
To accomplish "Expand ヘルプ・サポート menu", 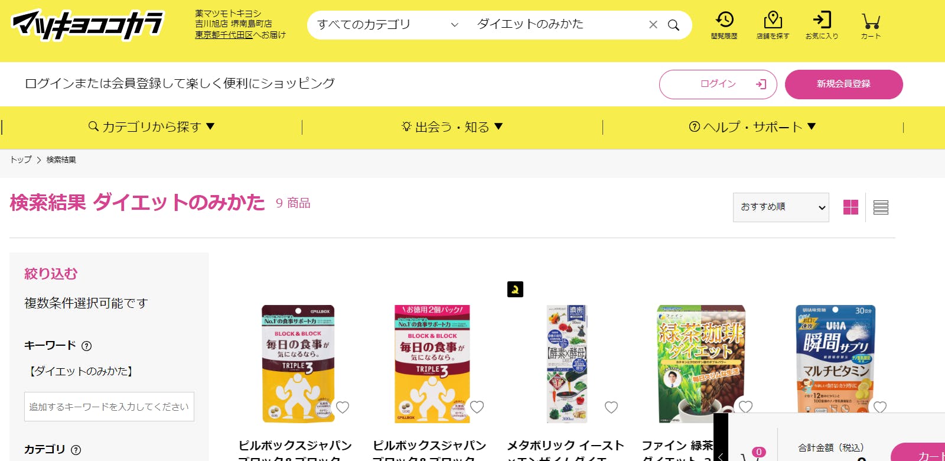I will (x=753, y=127).
